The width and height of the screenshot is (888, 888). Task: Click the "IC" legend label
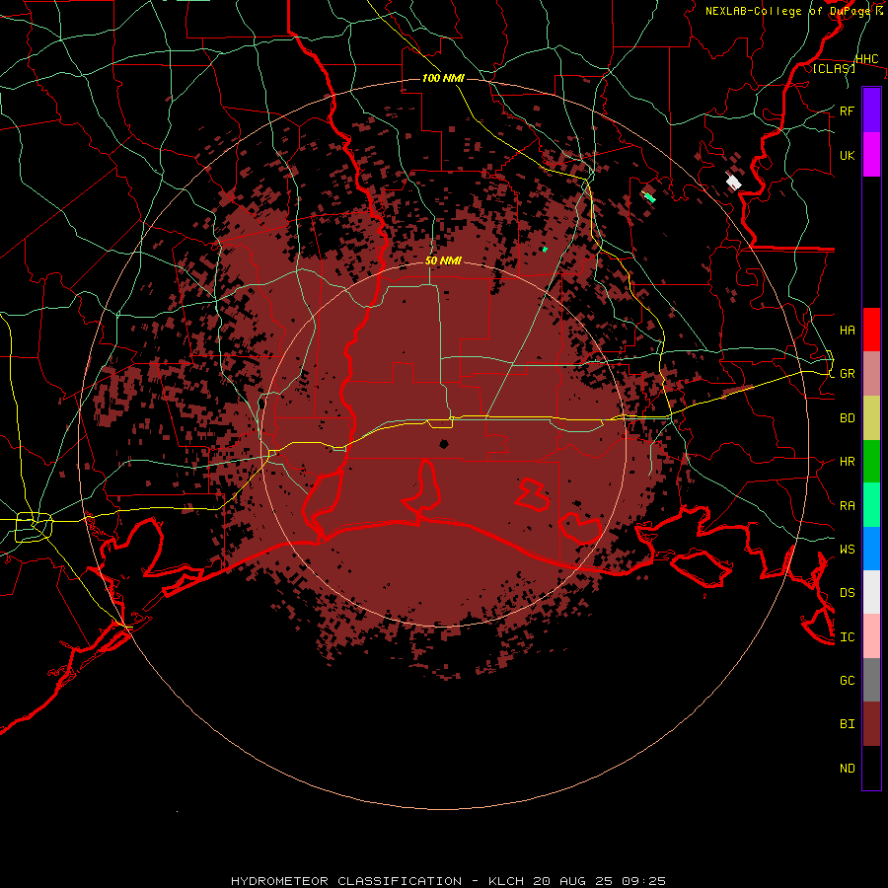[847, 637]
